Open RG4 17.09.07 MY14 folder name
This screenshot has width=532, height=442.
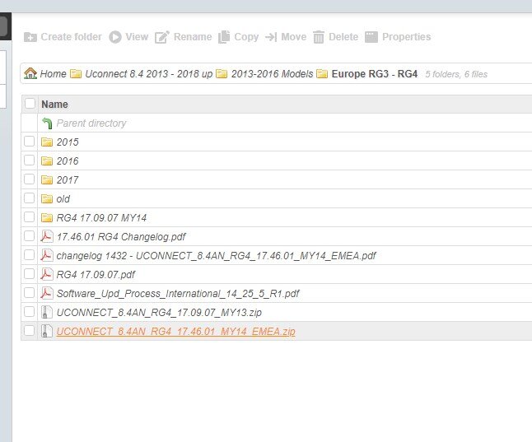point(101,218)
